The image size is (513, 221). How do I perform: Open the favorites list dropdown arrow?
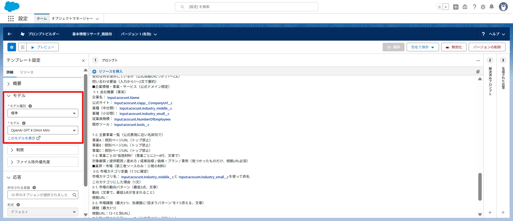point(446,7)
